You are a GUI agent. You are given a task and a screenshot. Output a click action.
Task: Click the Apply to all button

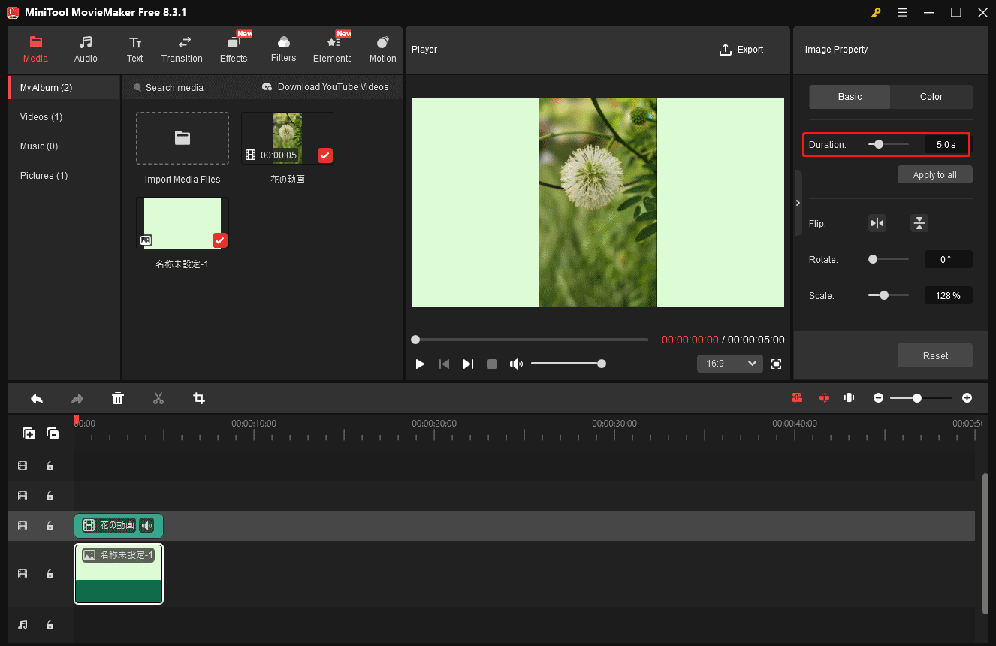[x=934, y=175]
